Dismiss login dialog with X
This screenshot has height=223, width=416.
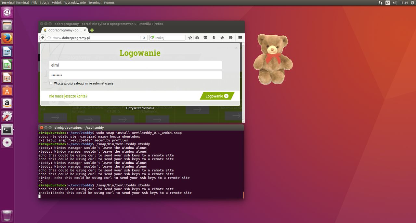coord(236,48)
